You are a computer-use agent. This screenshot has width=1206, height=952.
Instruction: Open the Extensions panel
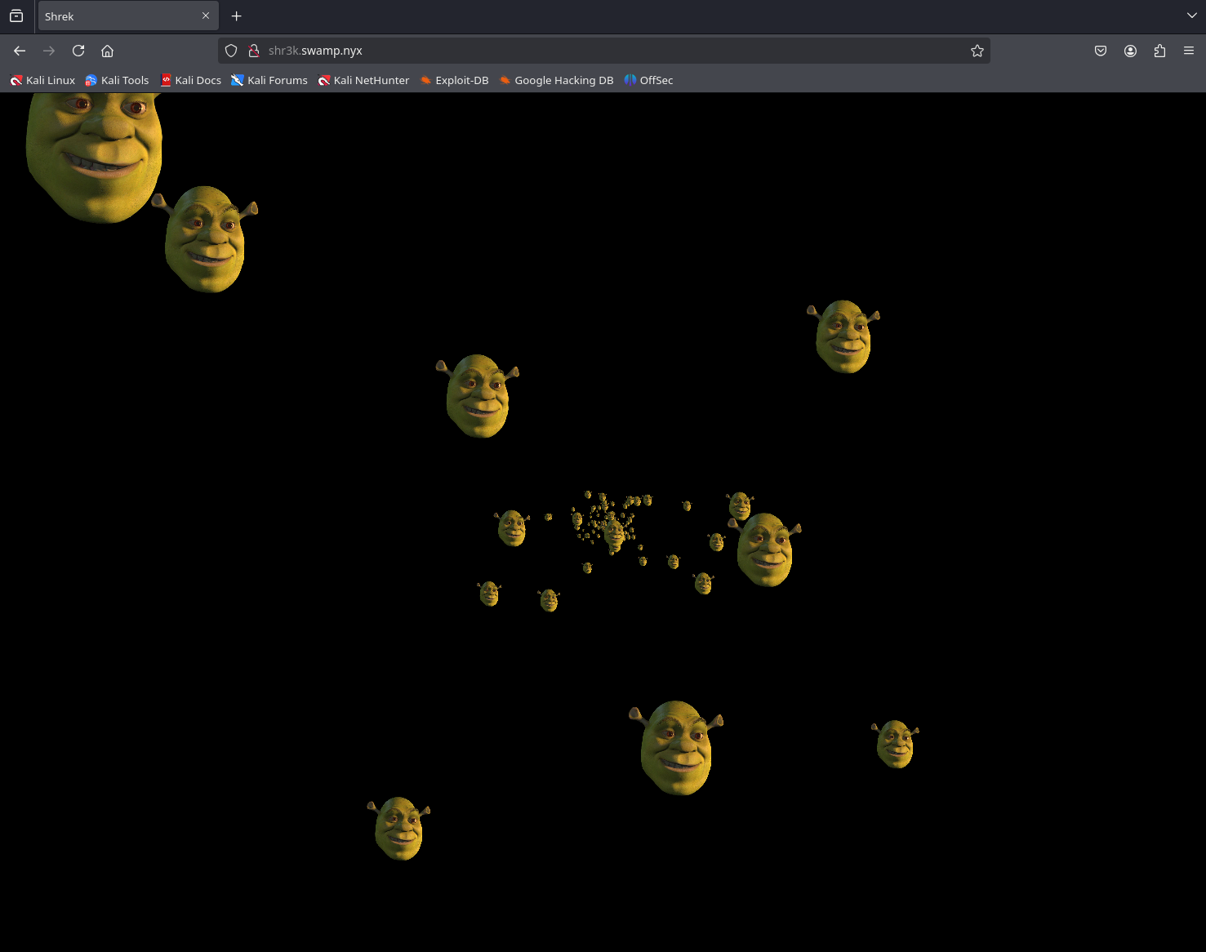pos(1159,51)
